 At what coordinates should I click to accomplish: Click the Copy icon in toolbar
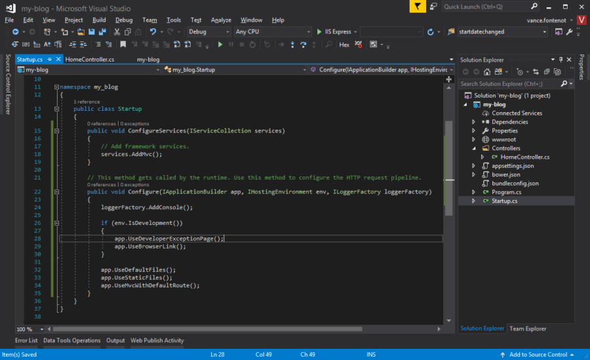[128, 32]
